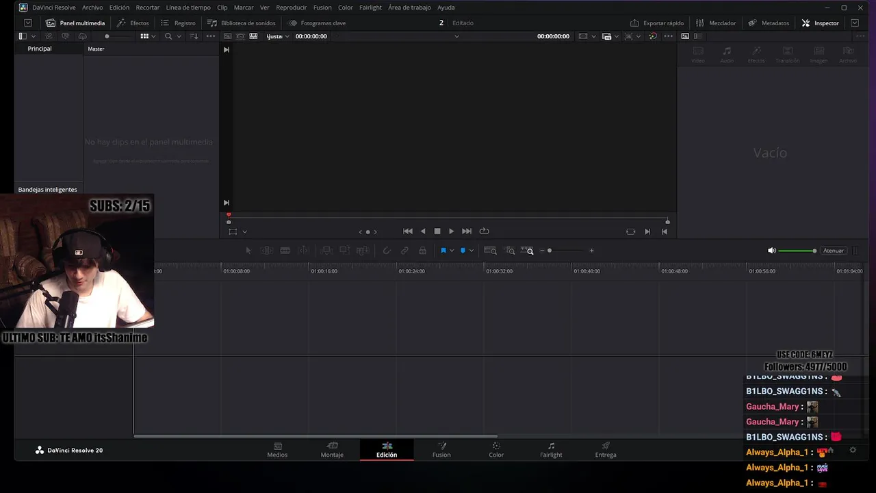876x493 pixels.
Task: Select the Principal bin
Action: point(40,49)
